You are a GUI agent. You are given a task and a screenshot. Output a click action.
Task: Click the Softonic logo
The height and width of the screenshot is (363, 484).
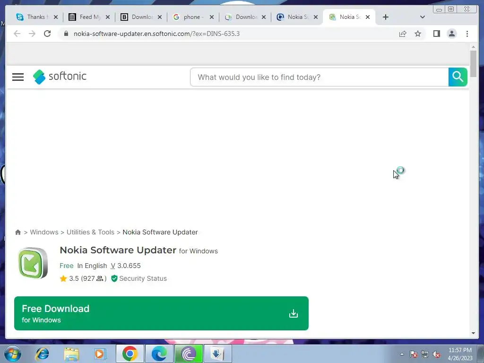pyautogui.click(x=60, y=77)
